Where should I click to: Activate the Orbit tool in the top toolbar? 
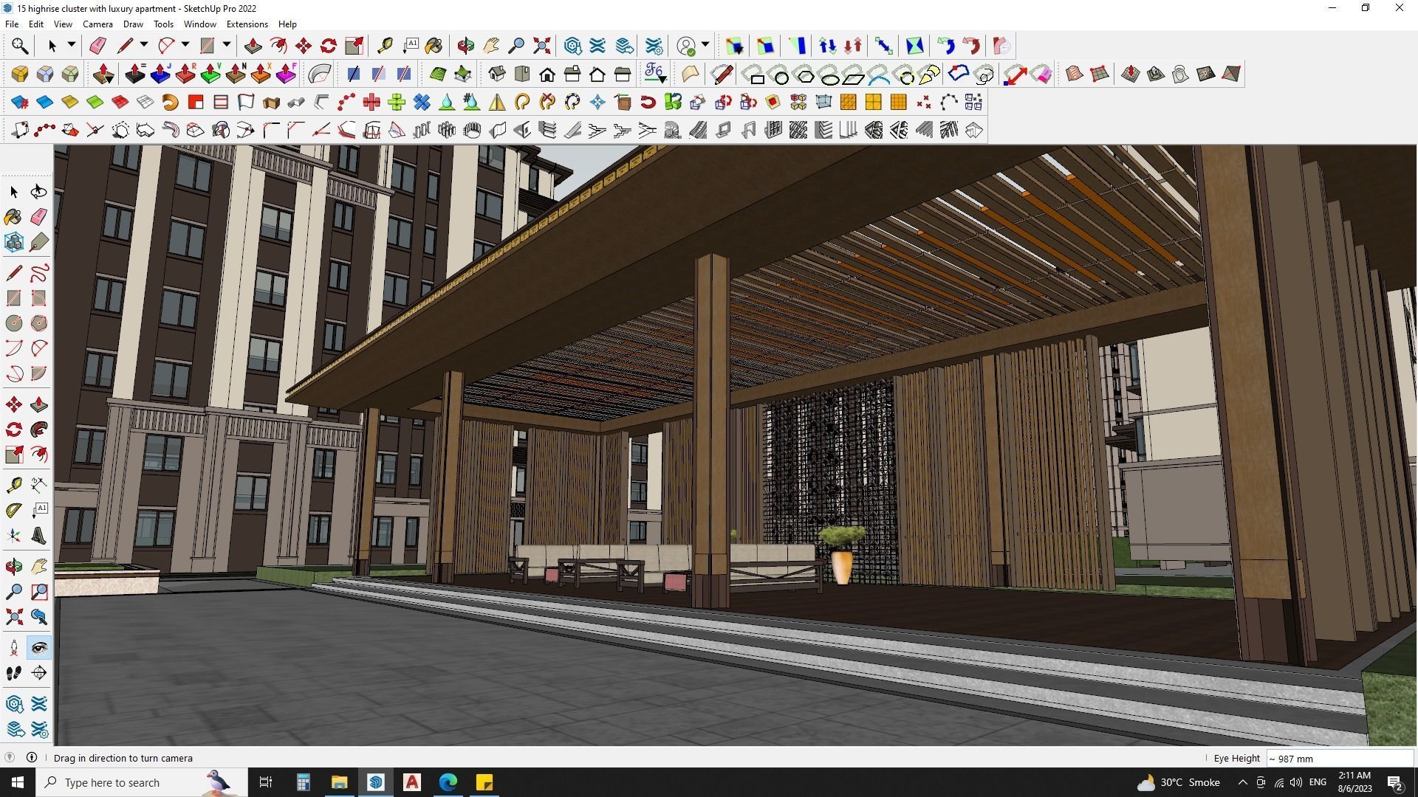tap(466, 46)
